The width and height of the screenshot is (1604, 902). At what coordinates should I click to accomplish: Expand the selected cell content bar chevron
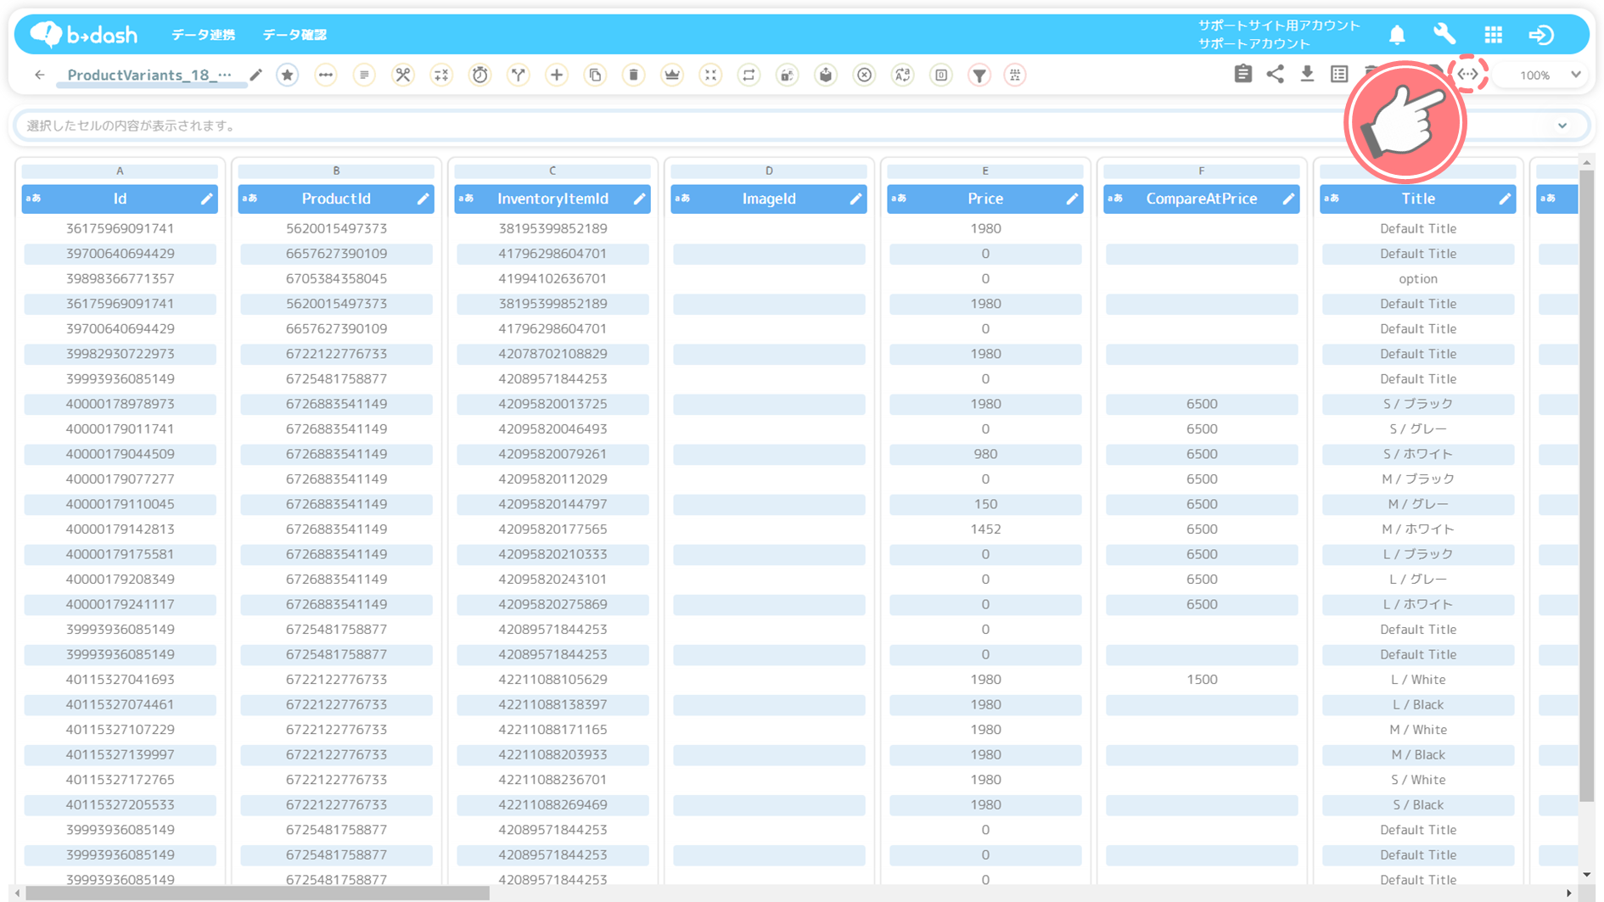click(x=1562, y=126)
